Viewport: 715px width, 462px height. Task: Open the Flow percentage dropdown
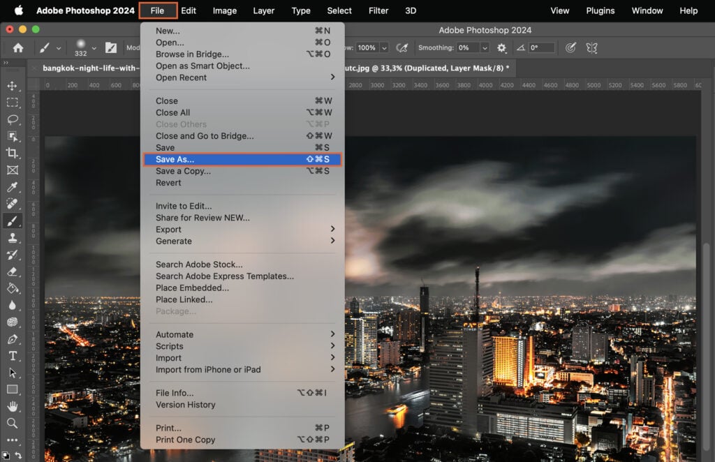383,47
